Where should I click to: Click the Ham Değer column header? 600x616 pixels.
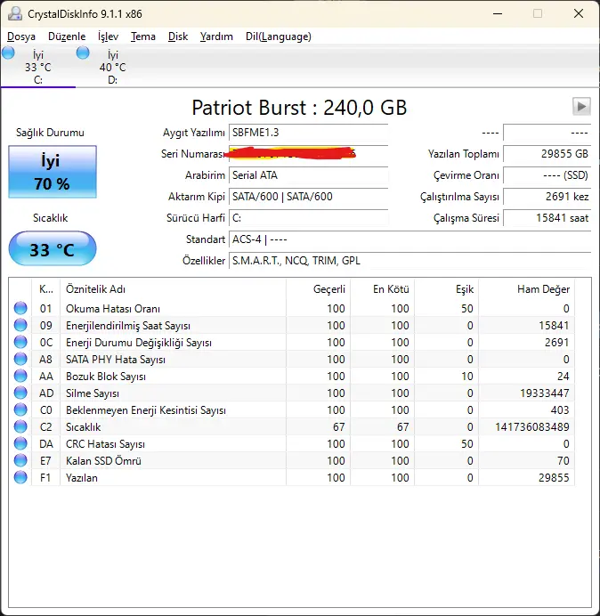(526, 289)
